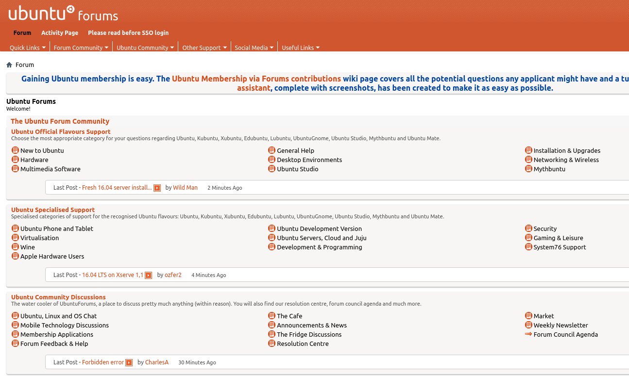Click the forum icon beside General Help
This screenshot has width=629, height=376.
[272, 150]
